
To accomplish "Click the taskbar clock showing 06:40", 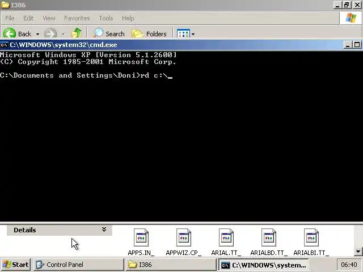I will click(x=349, y=265).
